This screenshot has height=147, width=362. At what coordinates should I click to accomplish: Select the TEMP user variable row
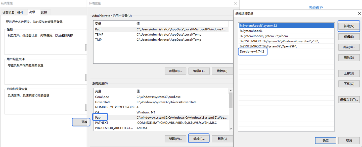click(161, 34)
